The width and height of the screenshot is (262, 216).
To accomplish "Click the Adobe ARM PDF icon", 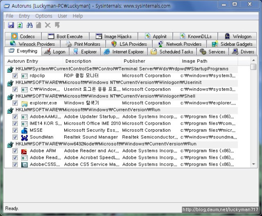I will 24,151.
